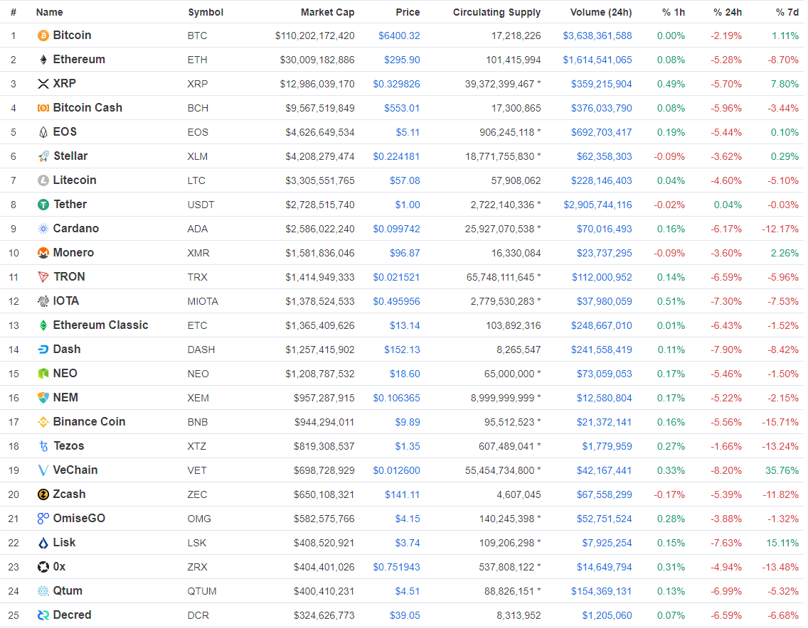Click the TRON red triangle icon
Screen dimensions: 808x628
coord(43,277)
